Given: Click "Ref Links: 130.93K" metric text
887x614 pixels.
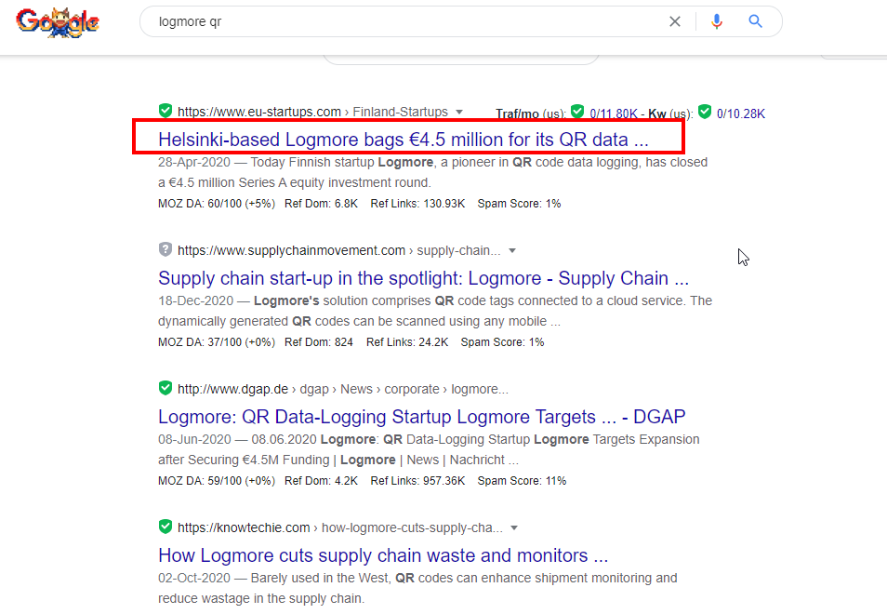Looking at the screenshot, I should tap(417, 204).
